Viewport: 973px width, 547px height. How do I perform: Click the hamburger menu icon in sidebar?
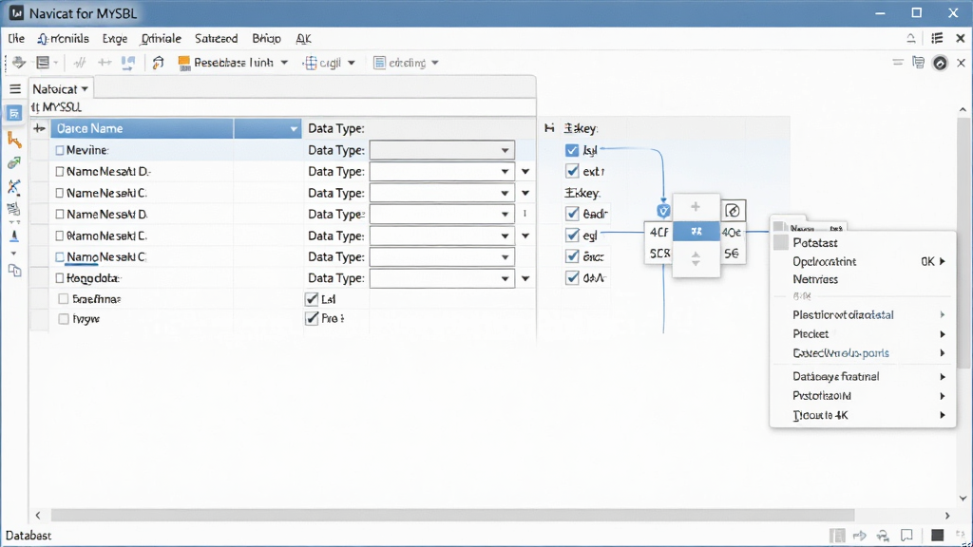tap(15, 88)
